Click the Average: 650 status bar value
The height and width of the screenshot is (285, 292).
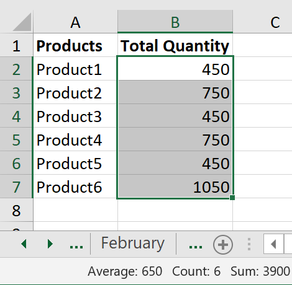(x=125, y=271)
